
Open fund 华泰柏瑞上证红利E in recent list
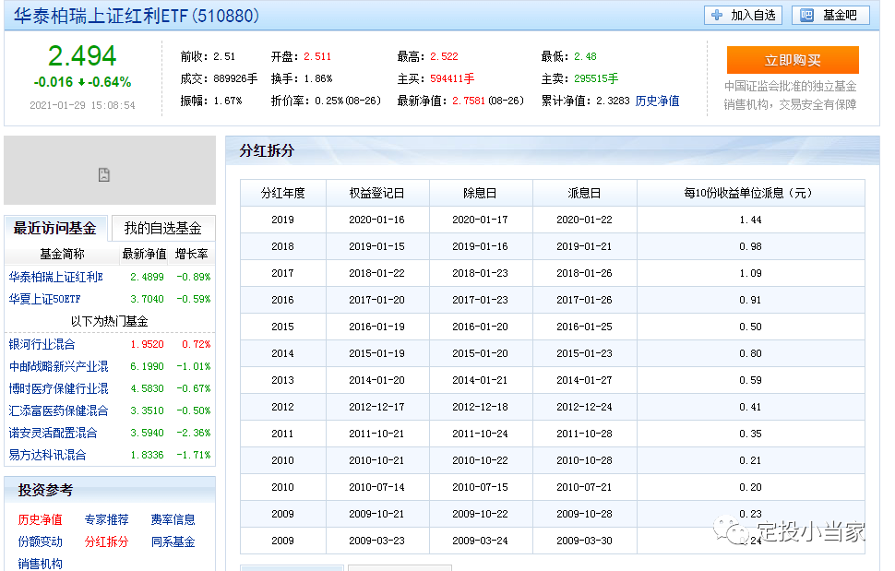(56, 278)
